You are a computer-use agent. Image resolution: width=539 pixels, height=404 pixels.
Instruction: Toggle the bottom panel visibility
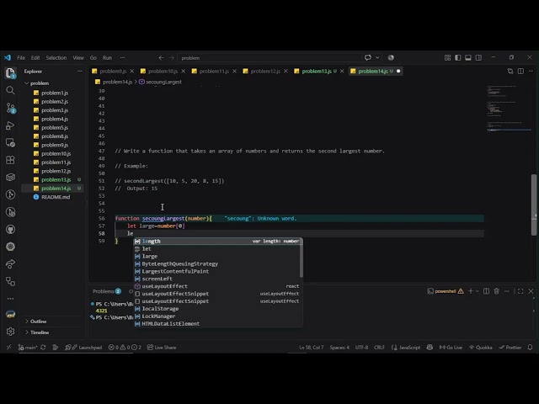point(468,58)
